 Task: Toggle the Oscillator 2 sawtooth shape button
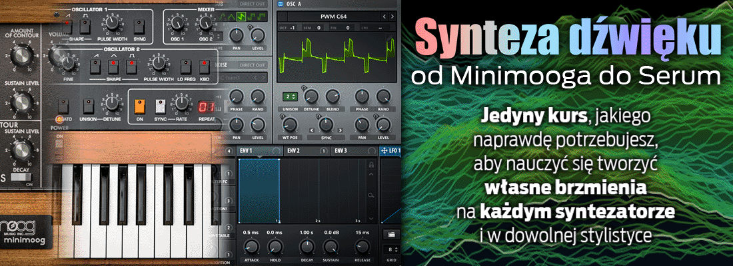(x=95, y=68)
